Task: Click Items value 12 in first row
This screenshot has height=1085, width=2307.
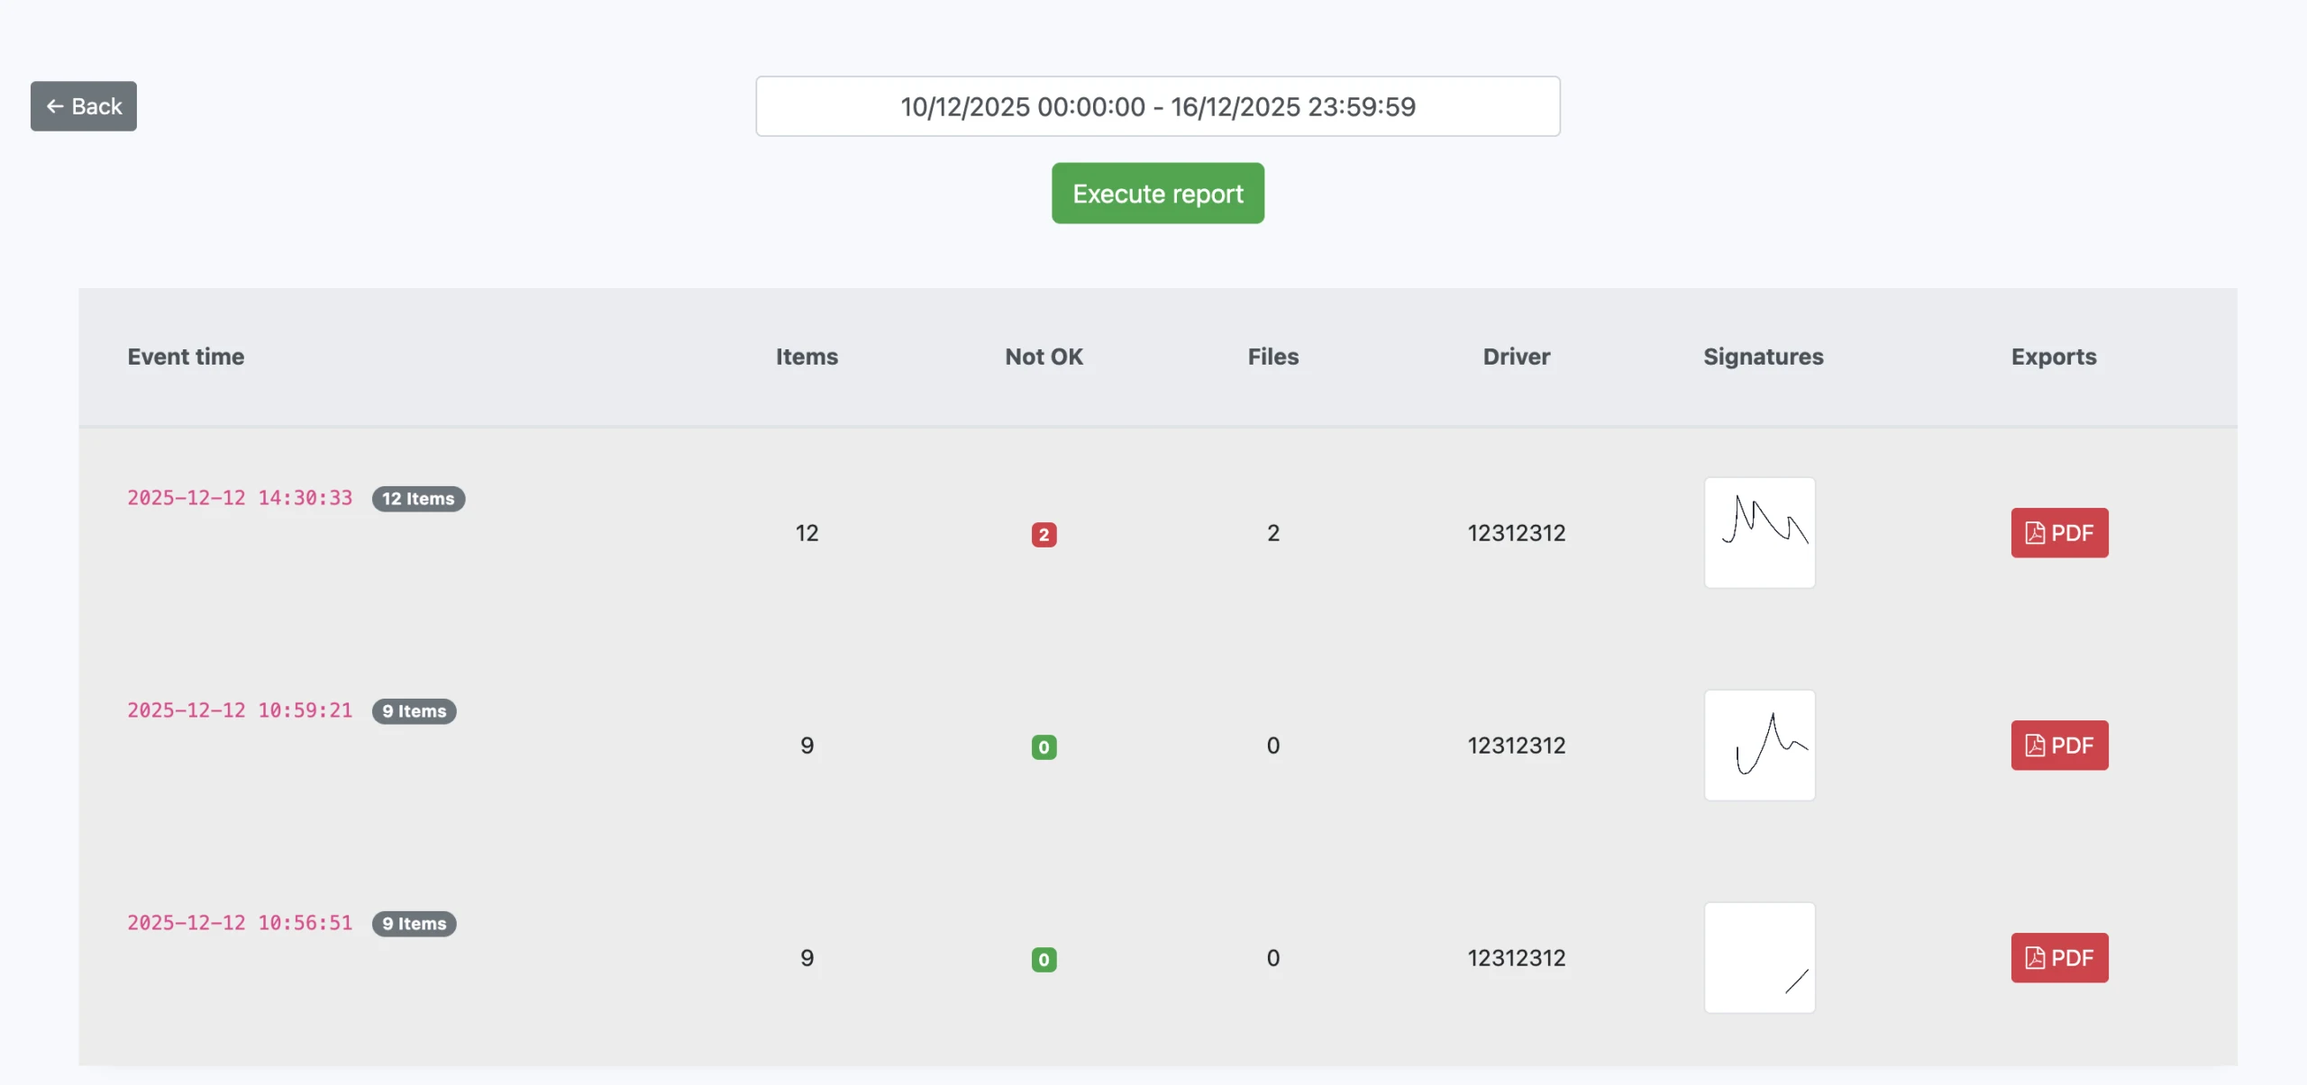Action: 807,533
